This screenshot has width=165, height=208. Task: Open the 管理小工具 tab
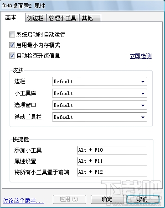click(x=62, y=18)
